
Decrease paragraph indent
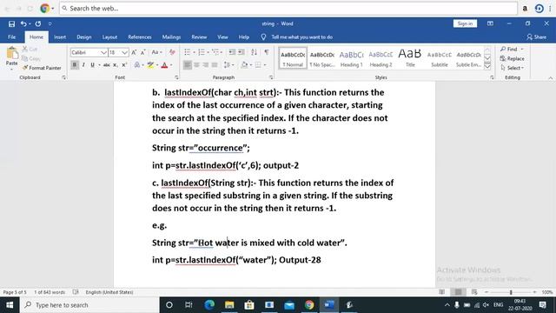pyautogui.click(x=232, y=52)
